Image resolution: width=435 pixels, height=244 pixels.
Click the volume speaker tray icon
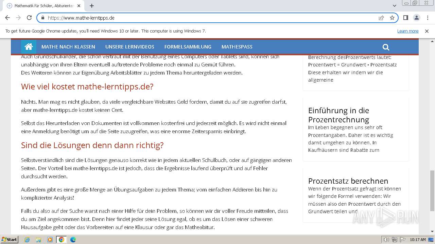(x=386, y=240)
